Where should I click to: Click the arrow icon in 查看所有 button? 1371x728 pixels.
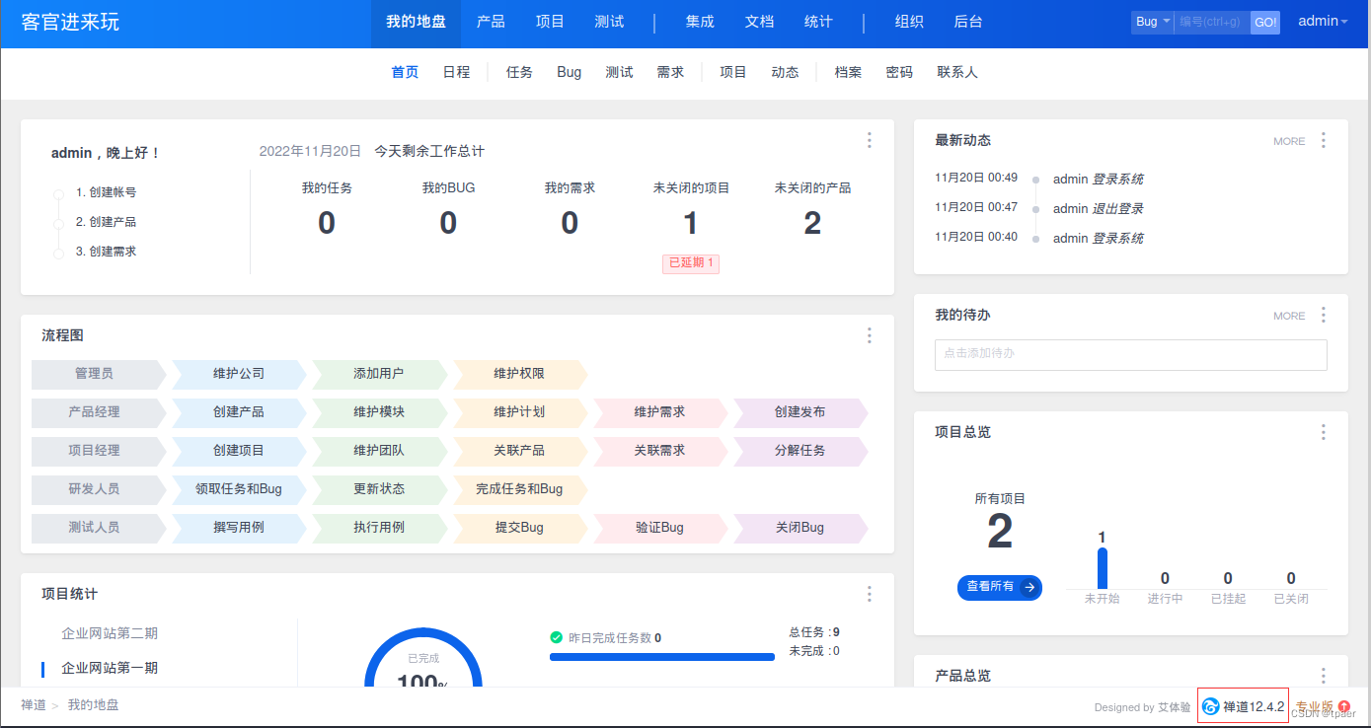click(x=1029, y=587)
